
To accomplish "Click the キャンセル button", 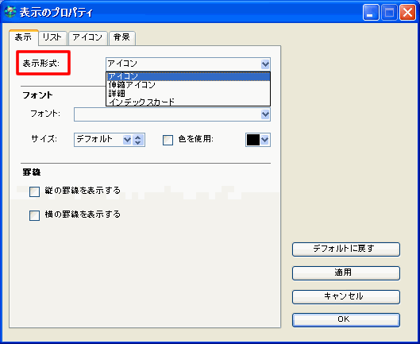I will (x=346, y=297).
